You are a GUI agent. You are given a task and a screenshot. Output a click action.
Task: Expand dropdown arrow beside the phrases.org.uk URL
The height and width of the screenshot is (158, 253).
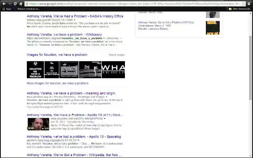click(x=106, y=97)
